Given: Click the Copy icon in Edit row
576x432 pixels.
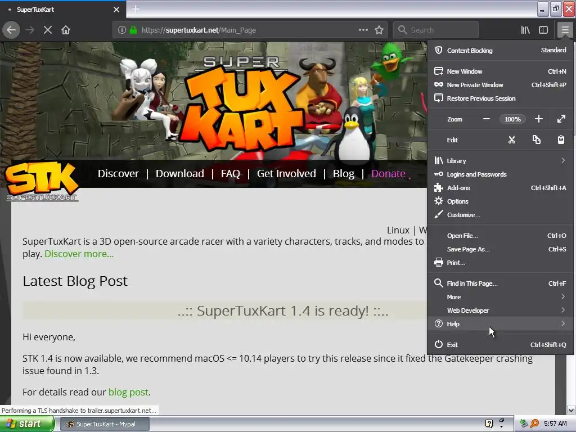Looking at the screenshot, I should click(x=536, y=140).
